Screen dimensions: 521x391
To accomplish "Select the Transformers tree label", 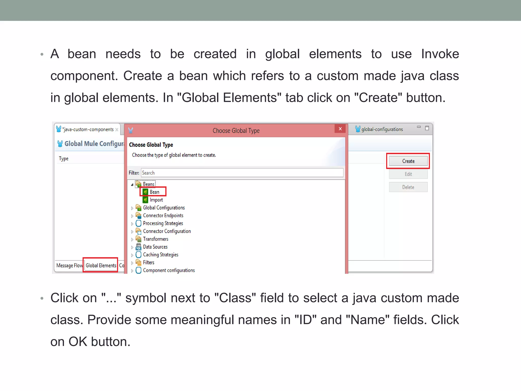I will (x=156, y=239).
